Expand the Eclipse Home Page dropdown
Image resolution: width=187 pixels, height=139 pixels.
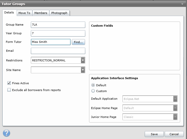point(175,108)
